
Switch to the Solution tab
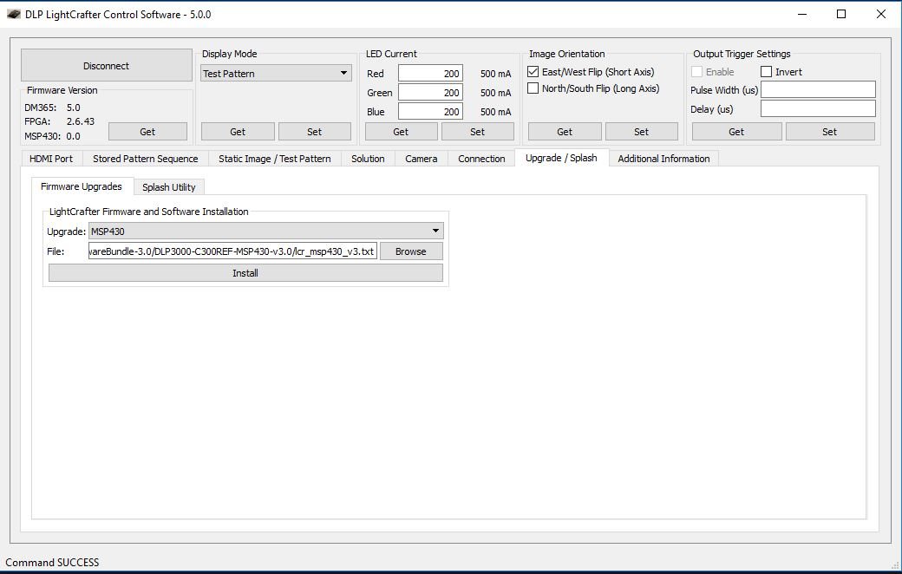pyautogui.click(x=368, y=159)
